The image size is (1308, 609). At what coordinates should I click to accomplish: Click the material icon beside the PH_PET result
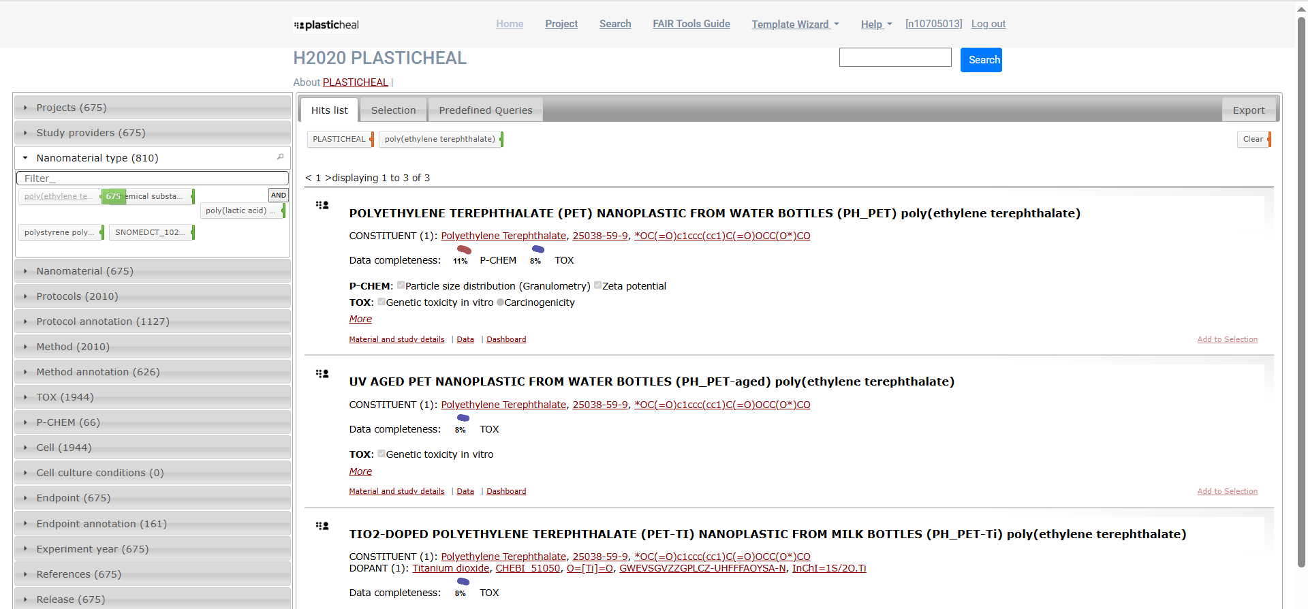tap(322, 205)
